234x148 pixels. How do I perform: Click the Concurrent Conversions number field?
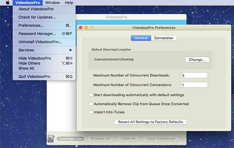tap(194, 85)
